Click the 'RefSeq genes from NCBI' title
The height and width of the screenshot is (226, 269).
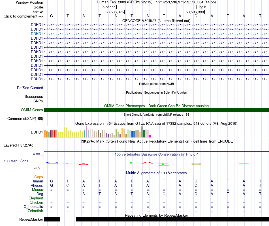pos(156,84)
